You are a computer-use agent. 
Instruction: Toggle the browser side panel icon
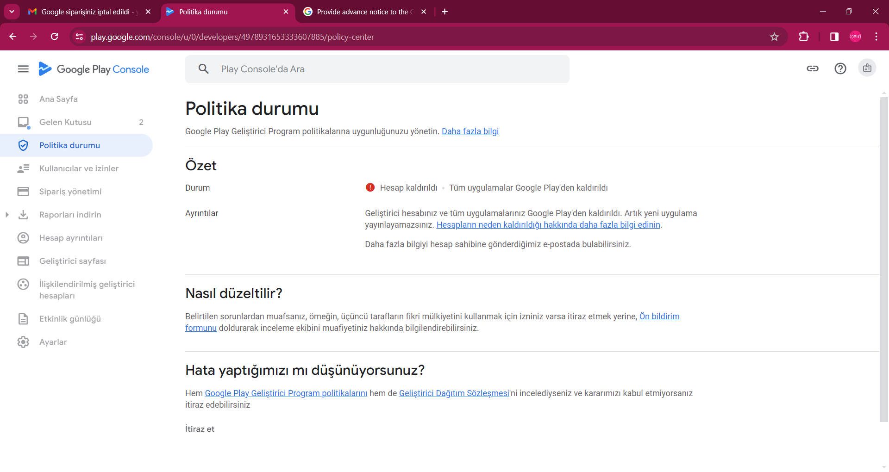tap(834, 37)
